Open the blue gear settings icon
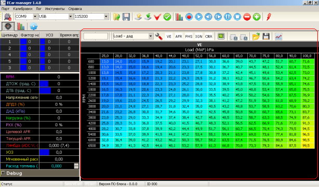 tap(33, 26)
